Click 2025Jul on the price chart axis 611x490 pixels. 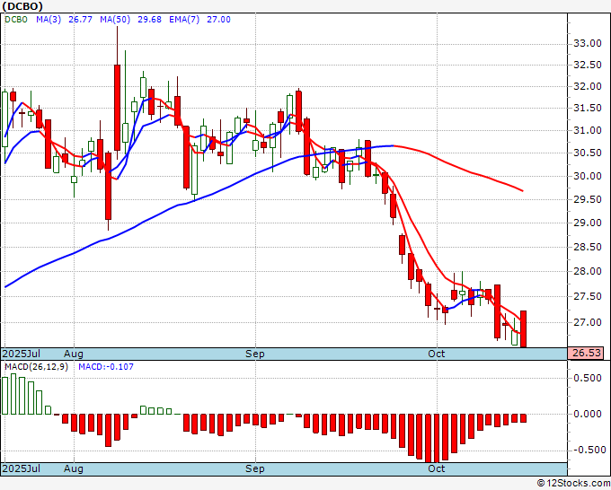22,354
